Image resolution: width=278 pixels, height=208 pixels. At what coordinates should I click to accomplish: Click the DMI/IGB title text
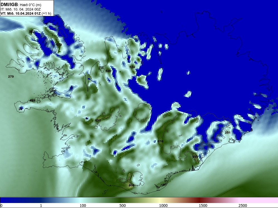point(9,4)
